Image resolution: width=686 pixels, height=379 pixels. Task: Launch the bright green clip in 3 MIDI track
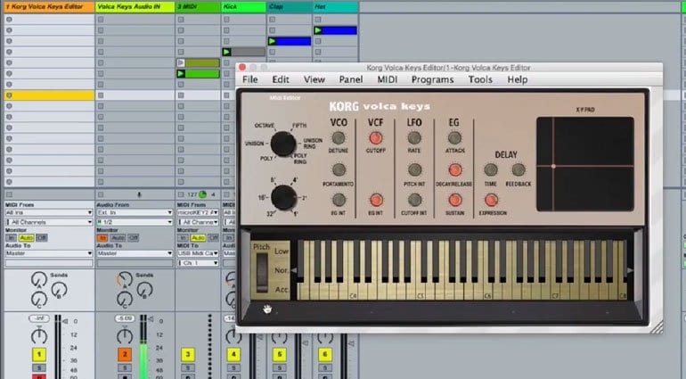181,74
